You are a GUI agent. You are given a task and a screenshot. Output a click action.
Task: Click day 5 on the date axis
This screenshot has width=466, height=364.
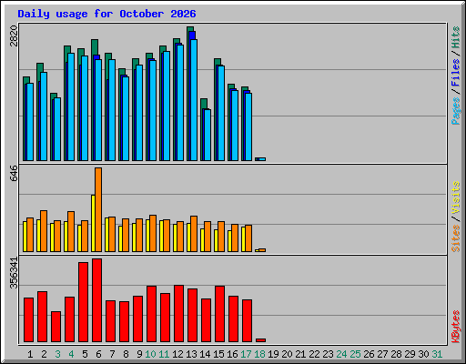click(x=85, y=354)
